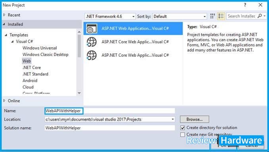Click the templates tree scrollbar thumb
Screen dimensions: 269x152
tap(79, 46)
